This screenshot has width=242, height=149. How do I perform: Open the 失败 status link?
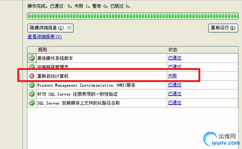(x=172, y=76)
